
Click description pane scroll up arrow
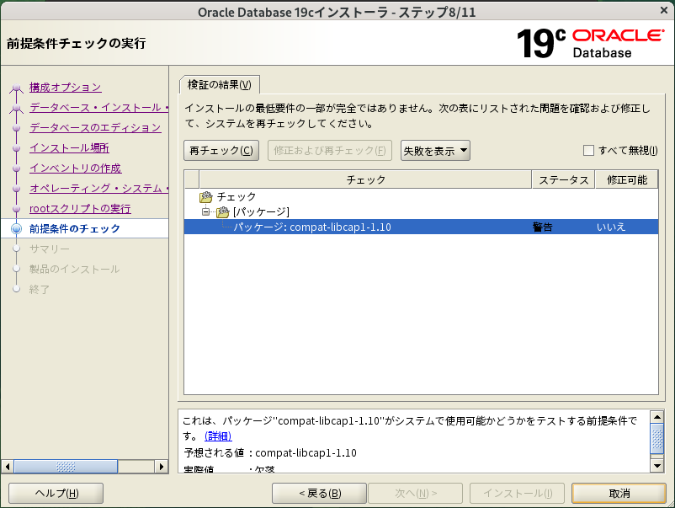pyautogui.click(x=657, y=417)
